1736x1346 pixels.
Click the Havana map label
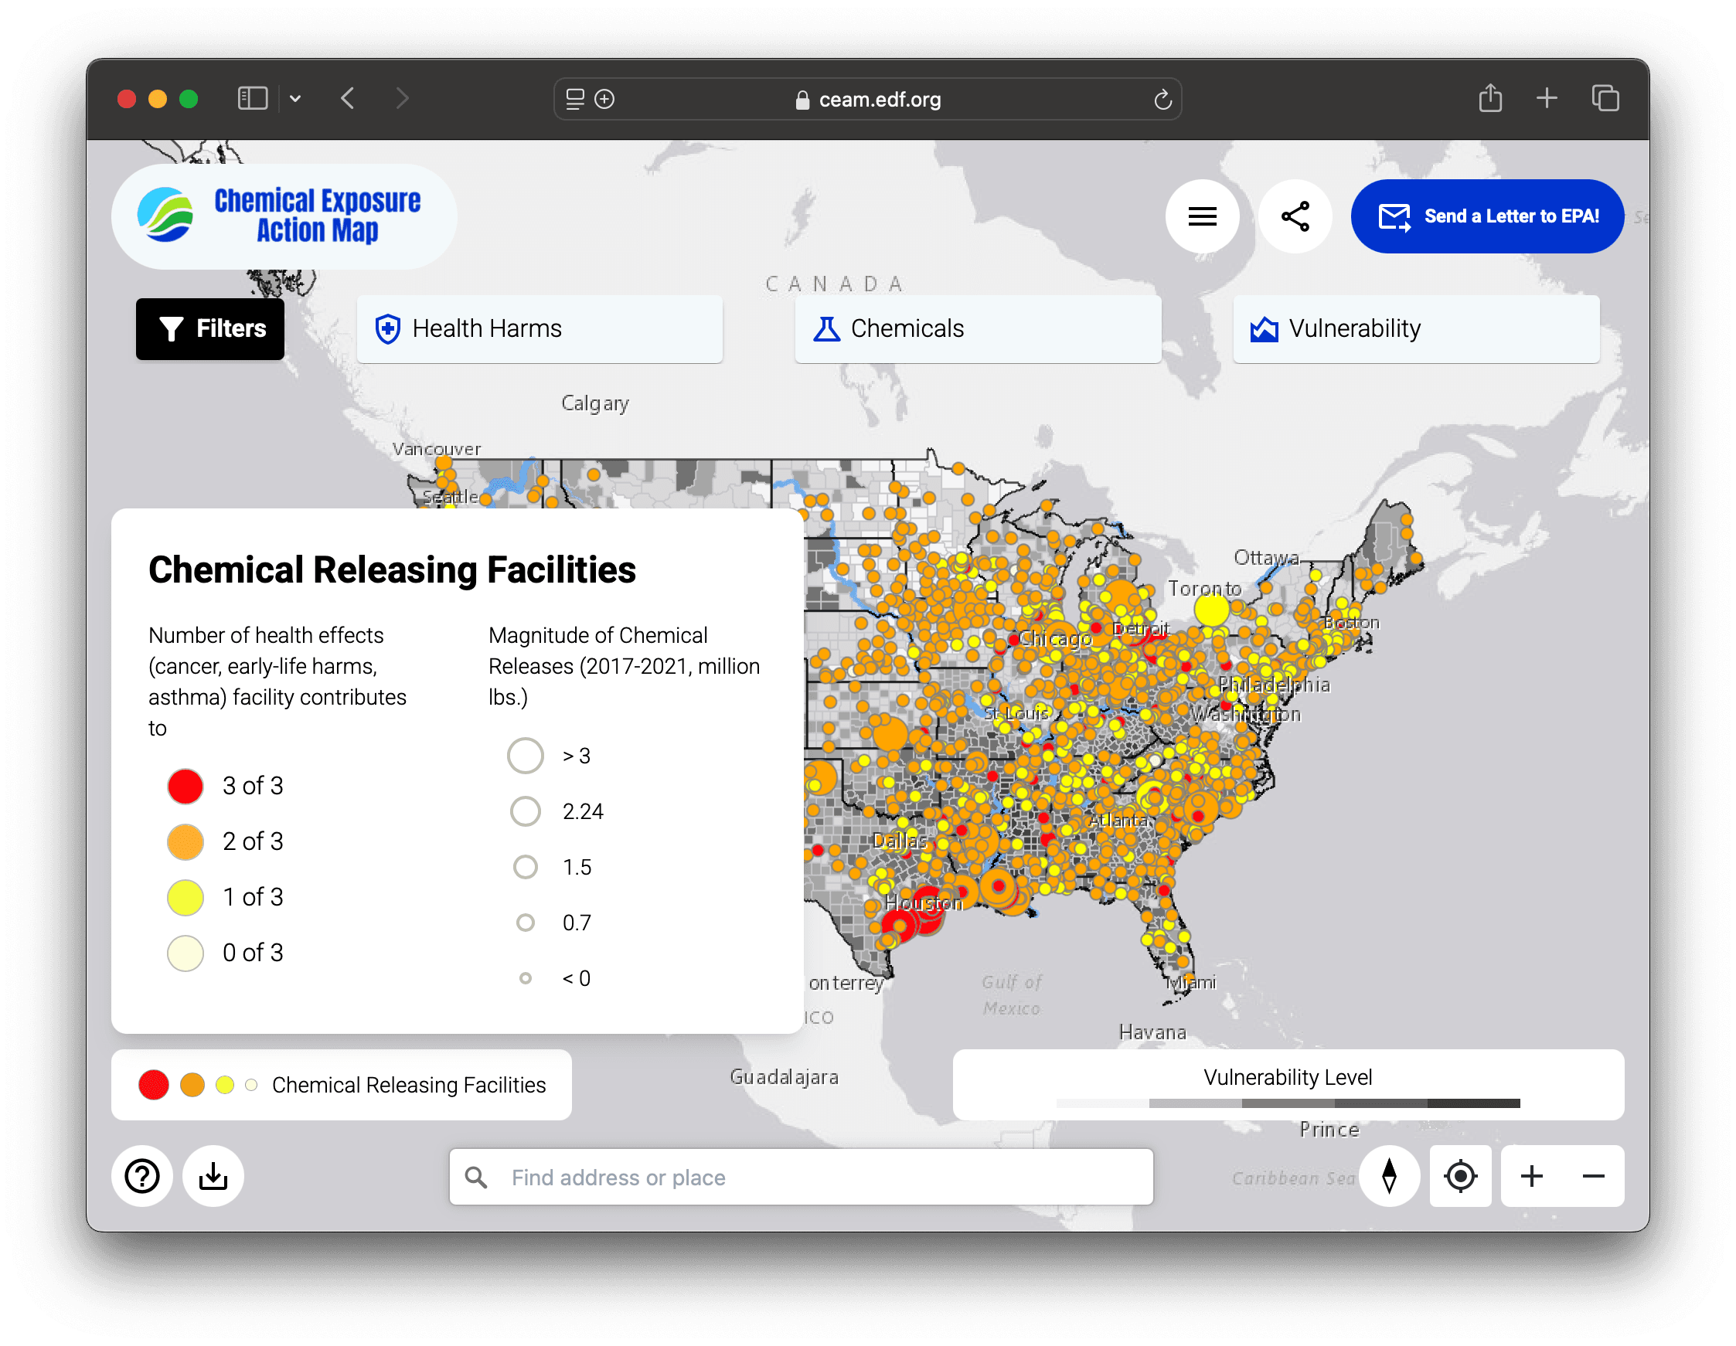coord(1152,1032)
